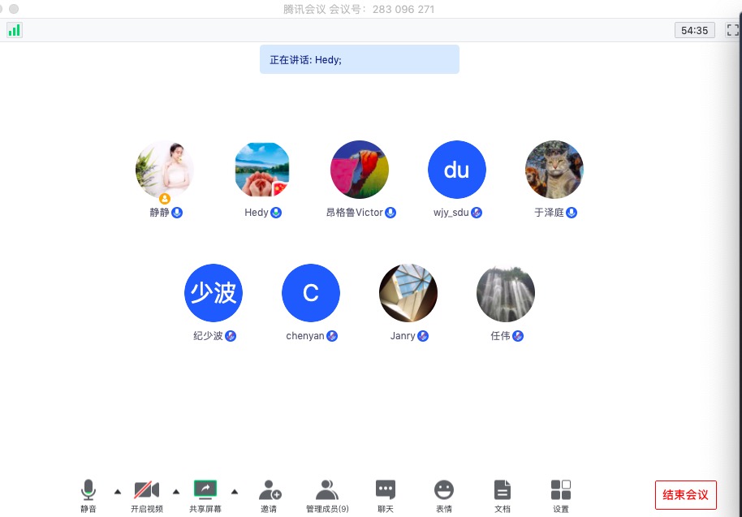Click the muted mic icon beside wjy_sdu
This screenshot has height=517, width=742.
[477, 213]
